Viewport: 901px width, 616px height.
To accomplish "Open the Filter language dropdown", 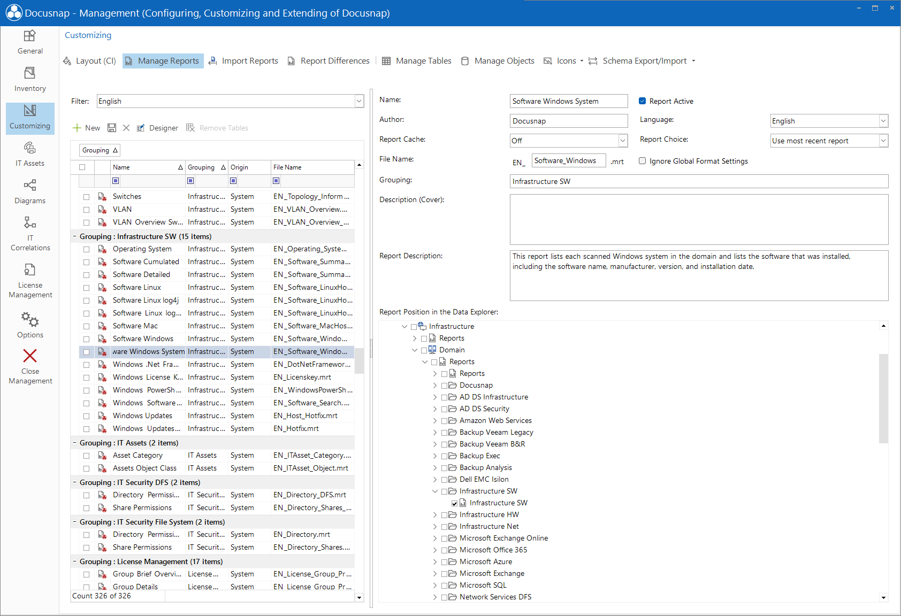I will tap(359, 101).
